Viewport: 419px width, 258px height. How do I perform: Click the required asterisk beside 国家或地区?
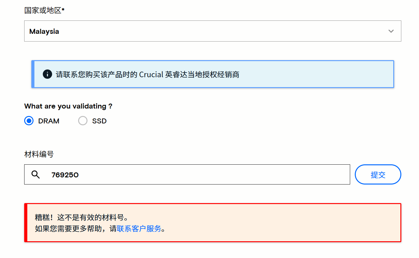tap(63, 10)
